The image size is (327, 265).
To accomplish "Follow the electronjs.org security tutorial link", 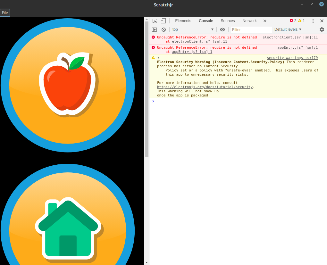I will click(x=205, y=87).
